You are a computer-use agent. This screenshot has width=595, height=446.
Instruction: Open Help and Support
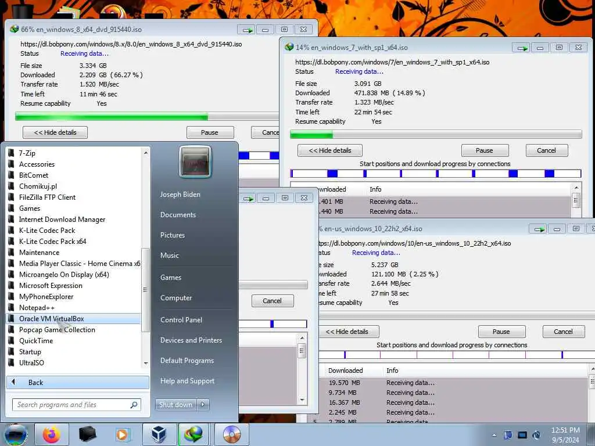pos(187,381)
